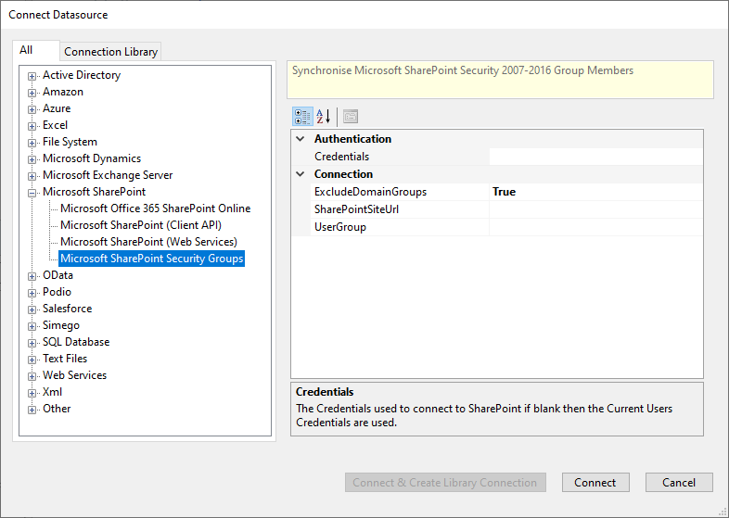Image resolution: width=729 pixels, height=518 pixels.
Task: Open the Connection Library tab
Action: tap(110, 52)
